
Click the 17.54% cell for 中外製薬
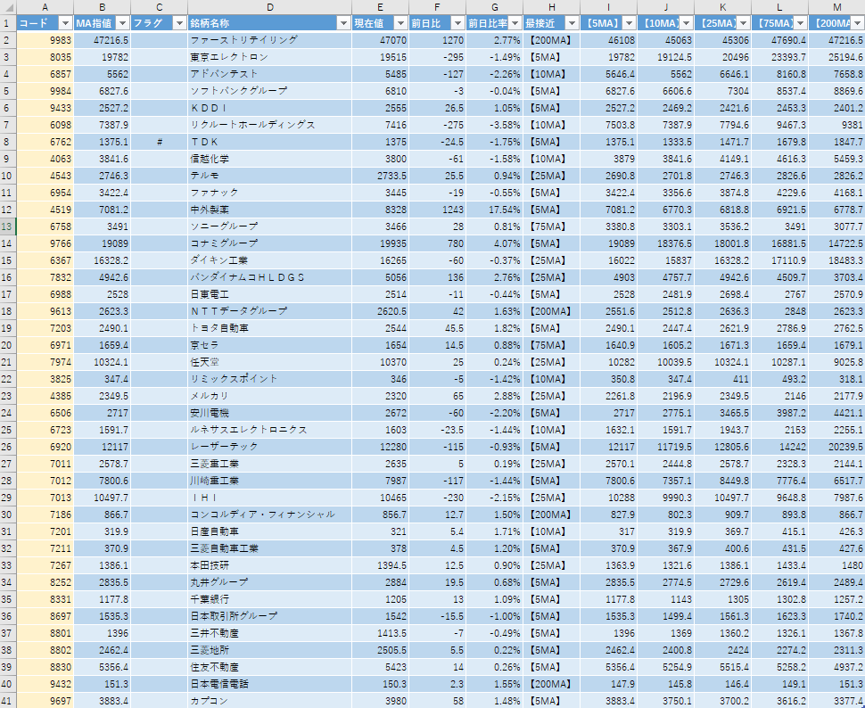(495, 210)
